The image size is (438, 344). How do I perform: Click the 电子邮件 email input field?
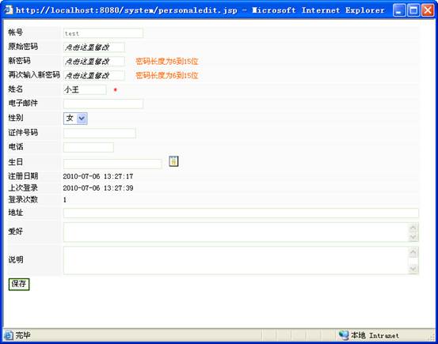point(103,104)
